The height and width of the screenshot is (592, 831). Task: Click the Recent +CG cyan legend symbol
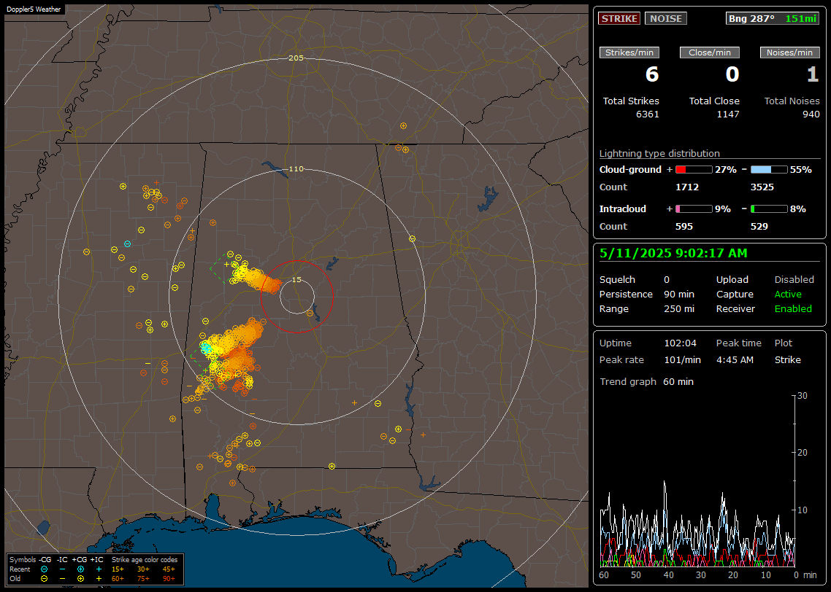pyautogui.click(x=80, y=569)
